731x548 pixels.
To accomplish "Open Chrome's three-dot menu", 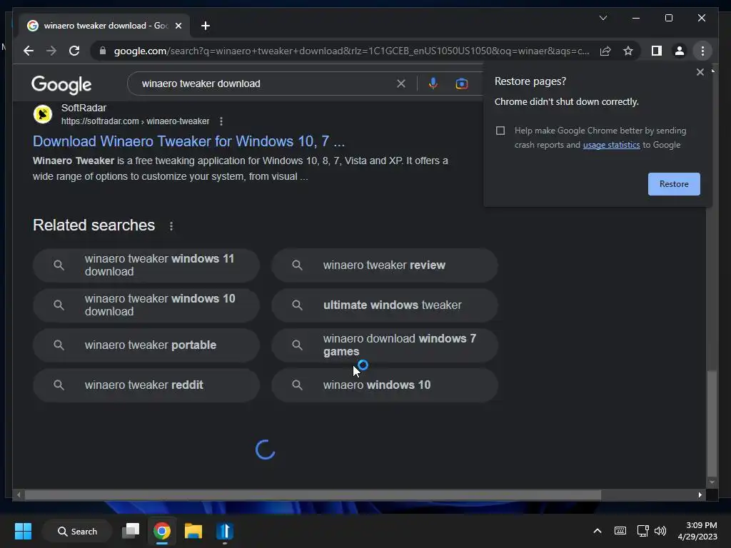I will [x=702, y=51].
